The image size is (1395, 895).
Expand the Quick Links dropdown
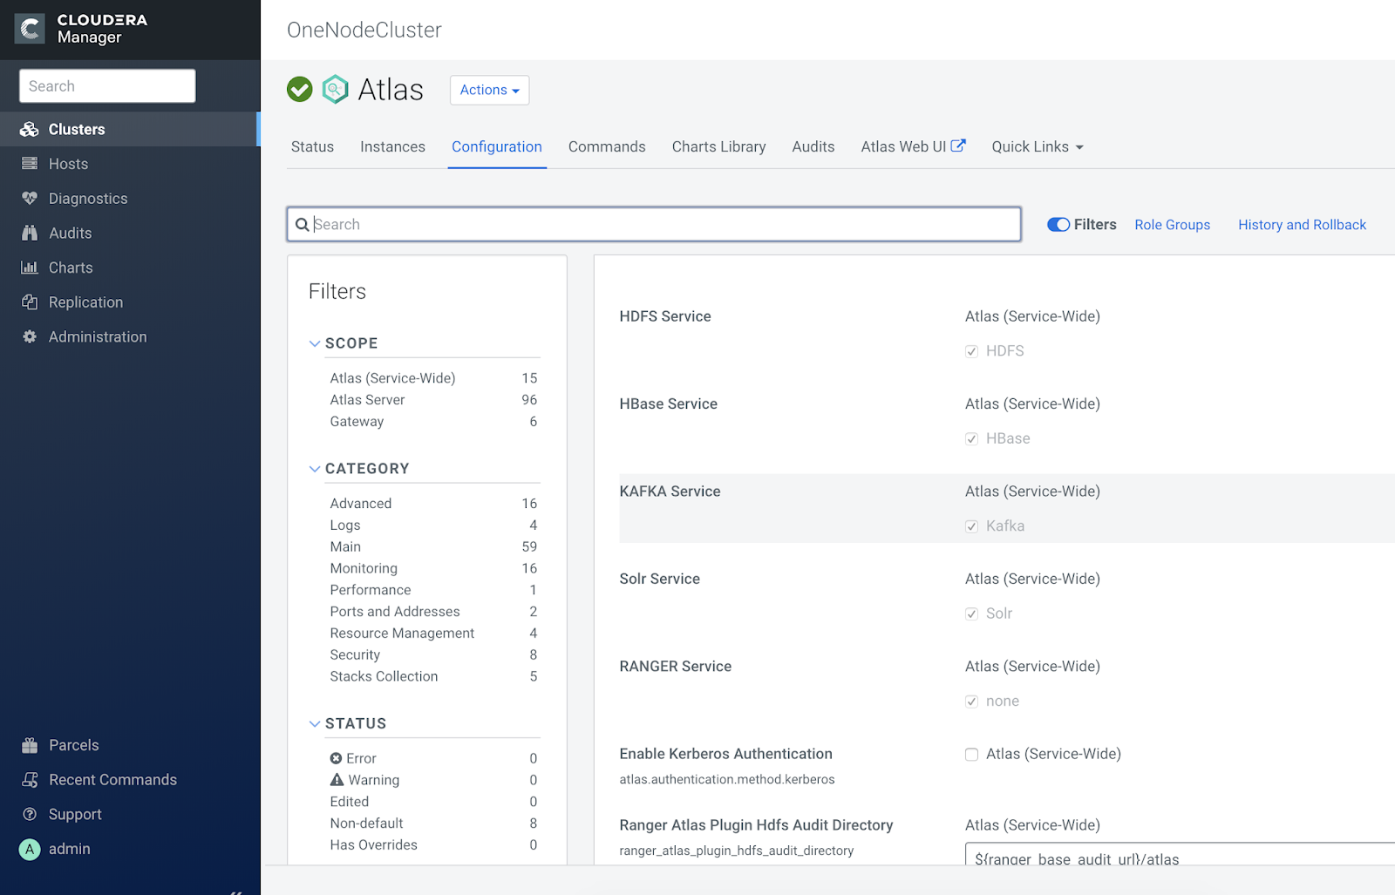click(1037, 147)
